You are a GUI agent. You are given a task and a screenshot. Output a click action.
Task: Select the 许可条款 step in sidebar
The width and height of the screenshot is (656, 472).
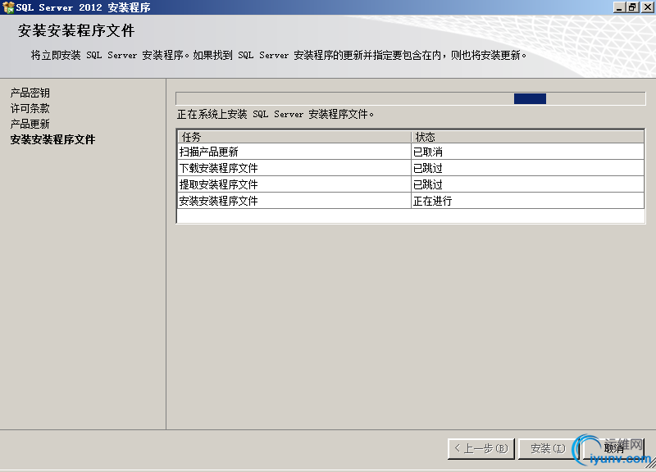pyautogui.click(x=30, y=108)
